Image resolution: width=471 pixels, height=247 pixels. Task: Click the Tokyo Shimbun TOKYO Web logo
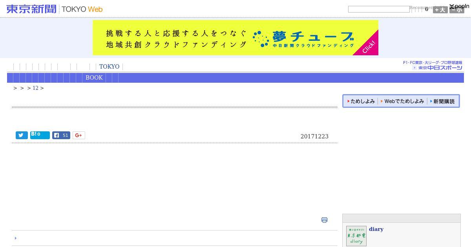[54, 9]
